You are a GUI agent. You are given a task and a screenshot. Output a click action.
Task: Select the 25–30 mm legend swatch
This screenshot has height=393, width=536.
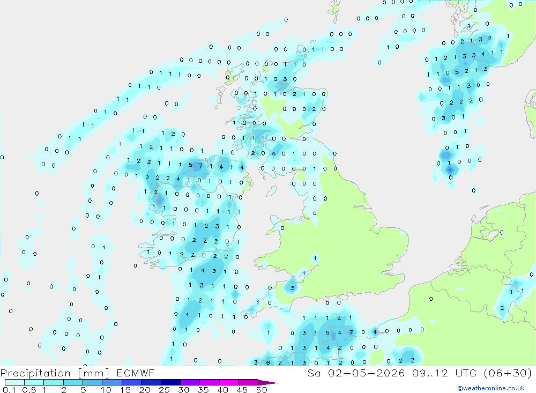click(170, 382)
